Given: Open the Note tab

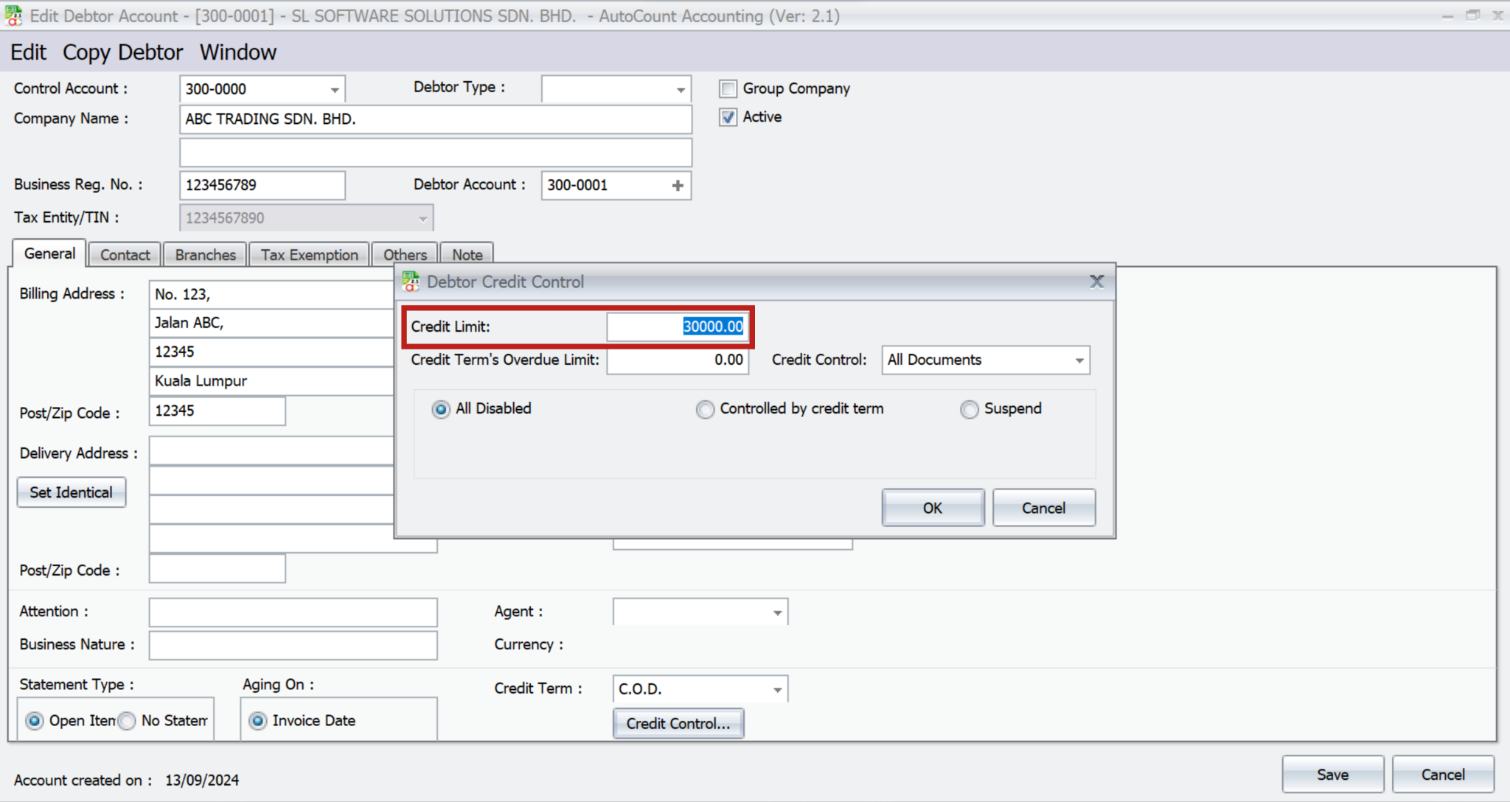Looking at the screenshot, I should pyautogui.click(x=467, y=255).
